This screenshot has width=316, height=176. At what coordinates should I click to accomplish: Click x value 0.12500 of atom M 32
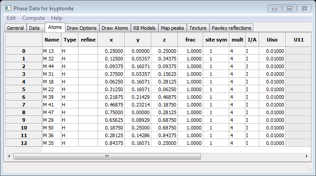[111, 59]
